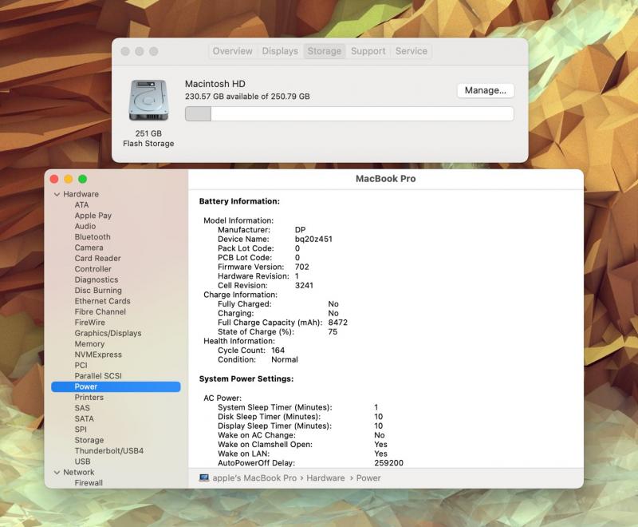Click the laptop icon in the path bar

coord(204,477)
